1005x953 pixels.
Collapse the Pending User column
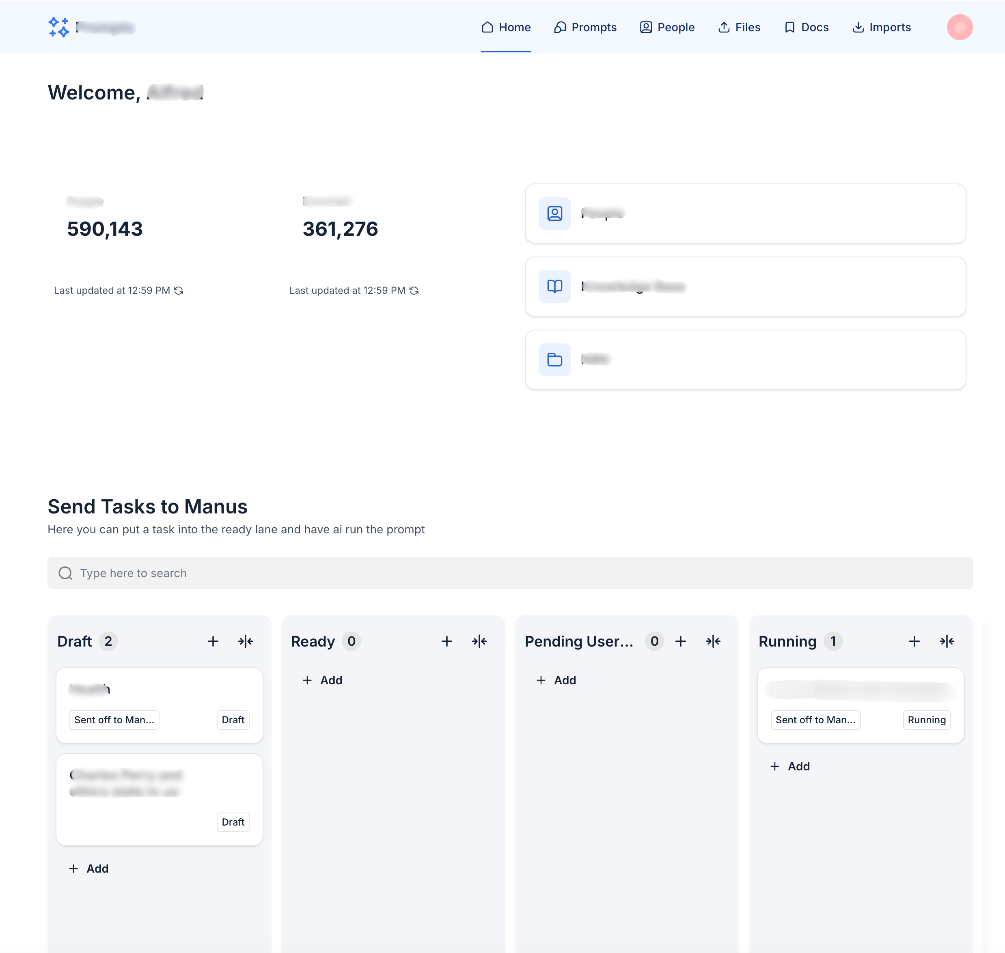(713, 641)
